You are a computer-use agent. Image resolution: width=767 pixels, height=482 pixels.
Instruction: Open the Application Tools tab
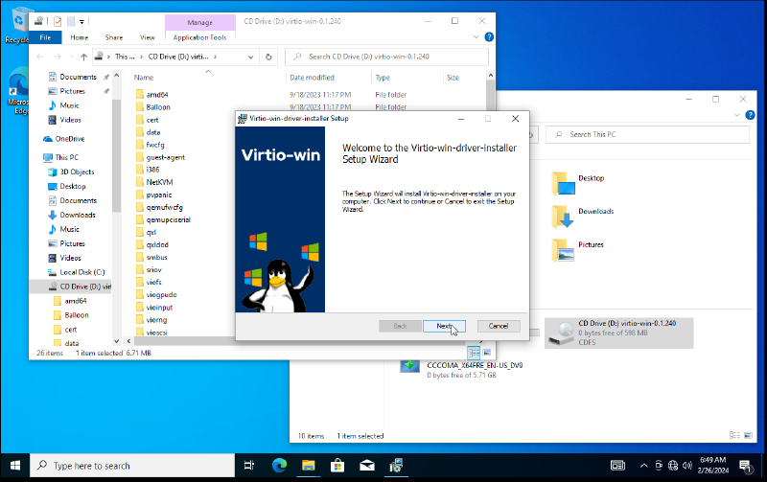pyautogui.click(x=199, y=37)
